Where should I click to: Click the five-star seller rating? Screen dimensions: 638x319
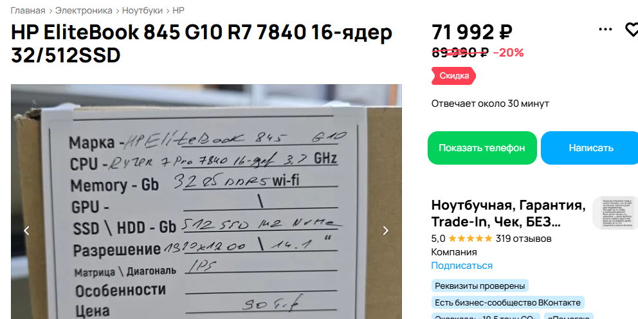470,239
